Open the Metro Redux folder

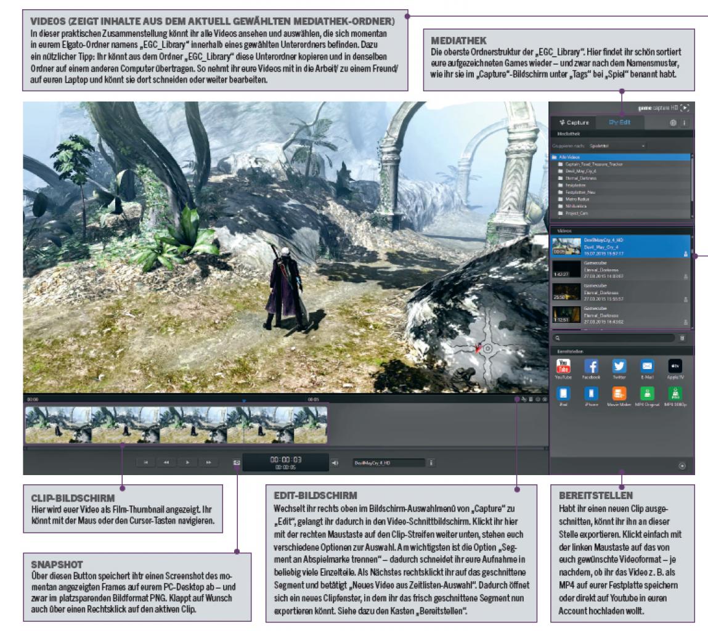(x=621, y=199)
